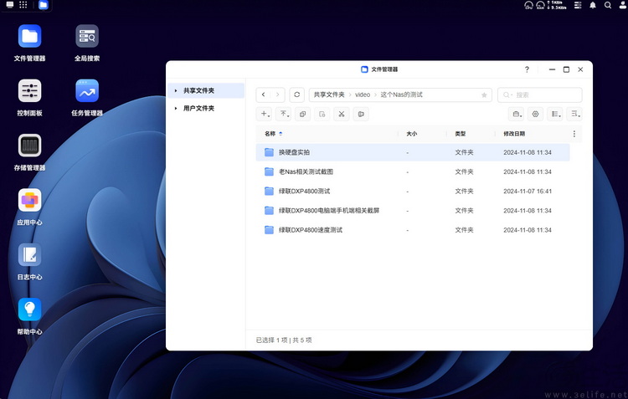The height and width of the screenshot is (399, 628).
Task: Select 绿联DXP4800电脑端手机端相关截屏 folder
Action: click(329, 211)
